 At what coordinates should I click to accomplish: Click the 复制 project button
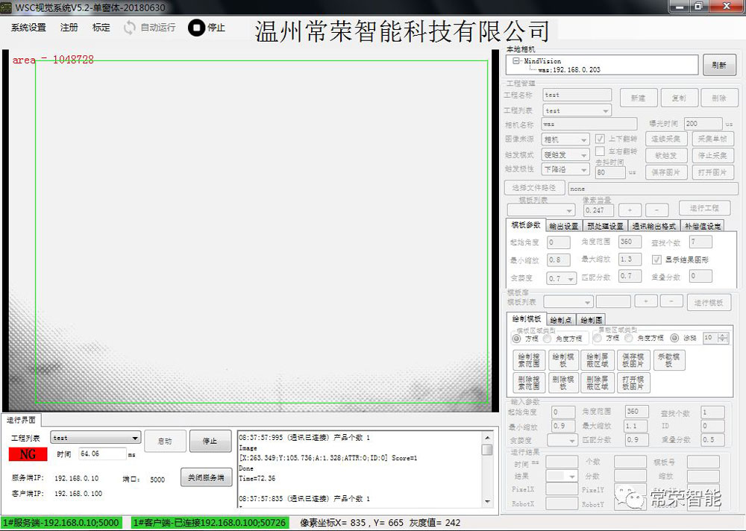[679, 98]
